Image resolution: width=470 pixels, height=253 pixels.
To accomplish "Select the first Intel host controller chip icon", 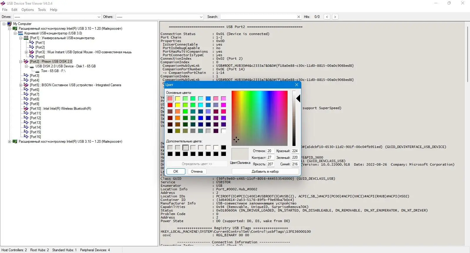I will click(x=15, y=29).
